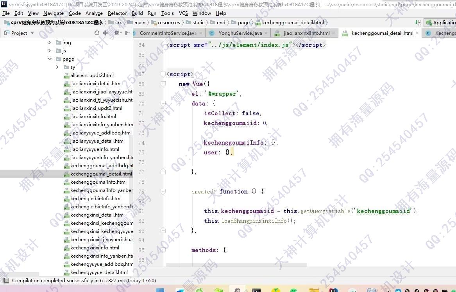Select jiaolianyuyue_detail.html in the tree
Image resolution: width=456 pixels, height=292 pixels.
pos(97,141)
